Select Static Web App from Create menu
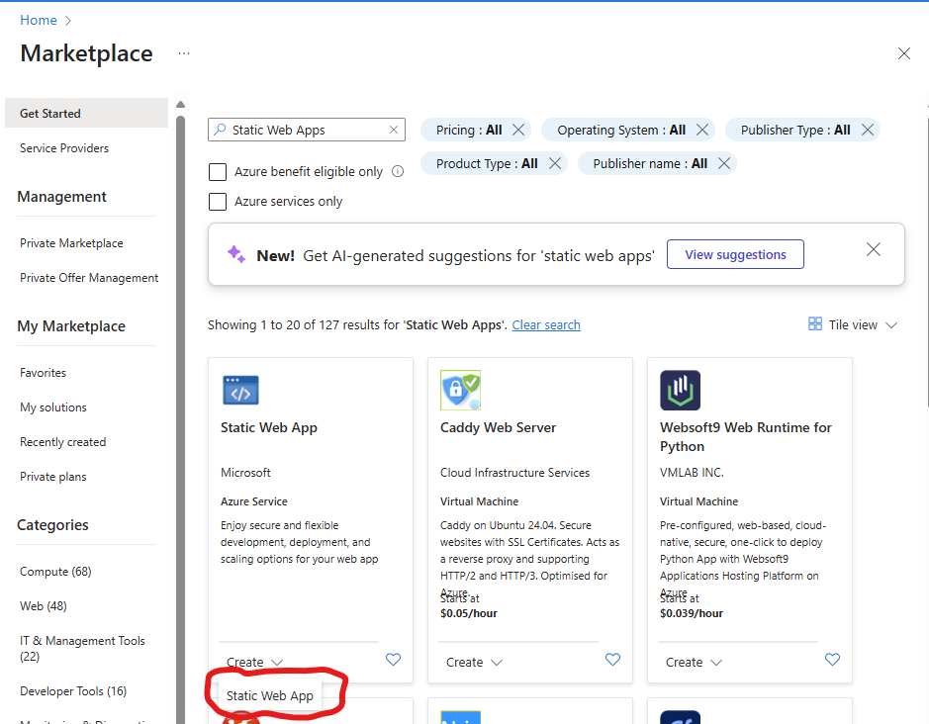This screenshot has width=929, height=724. pyautogui.click(x=270, y=695)
